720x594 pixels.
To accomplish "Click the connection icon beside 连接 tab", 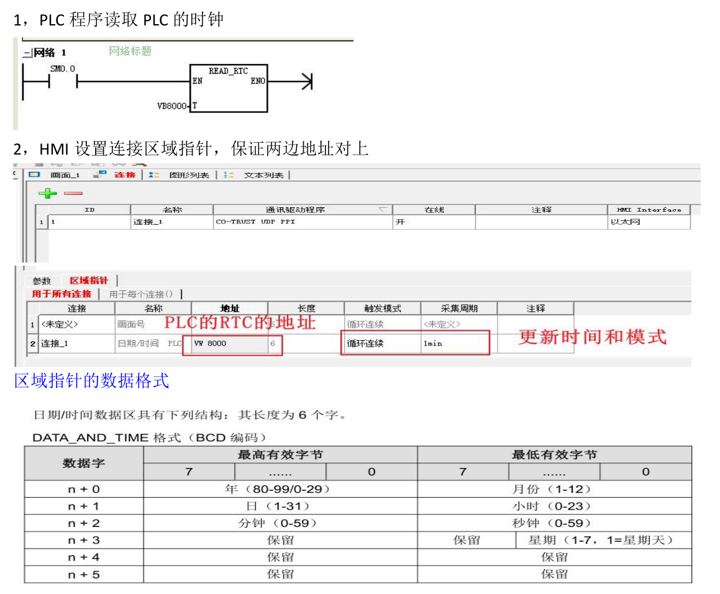I will (x=99, y=175).
